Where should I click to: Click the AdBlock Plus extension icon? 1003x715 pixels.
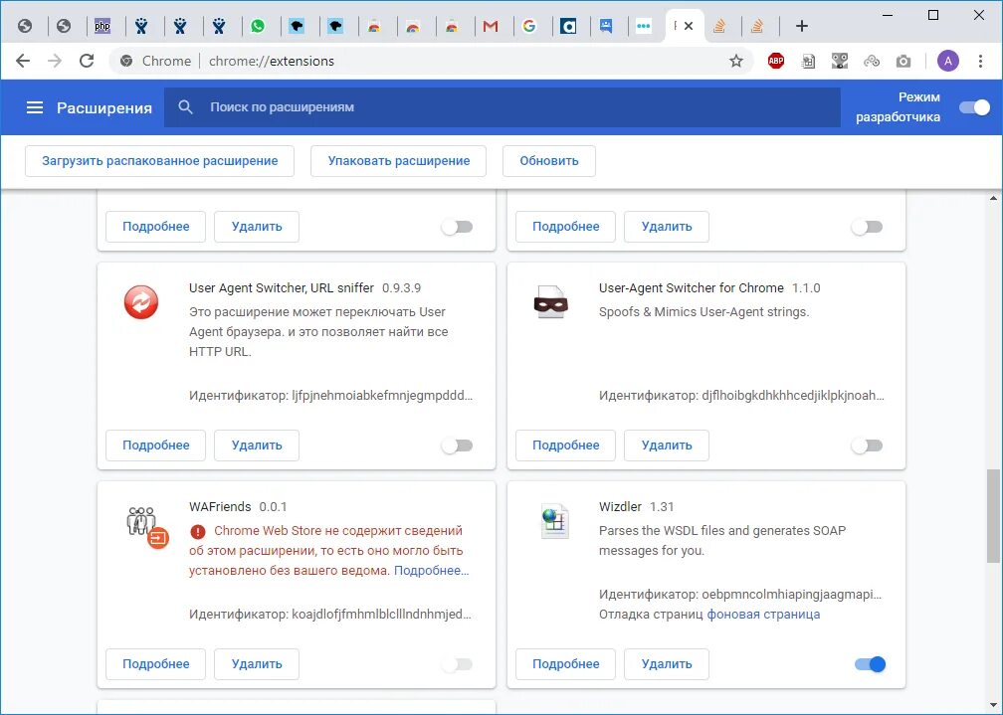pos(776,61)
